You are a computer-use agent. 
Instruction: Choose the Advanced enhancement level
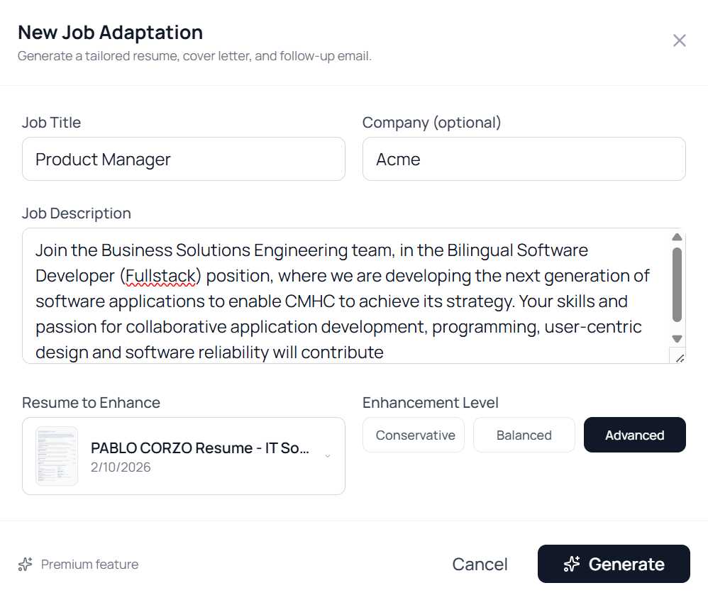click(634, 435)
